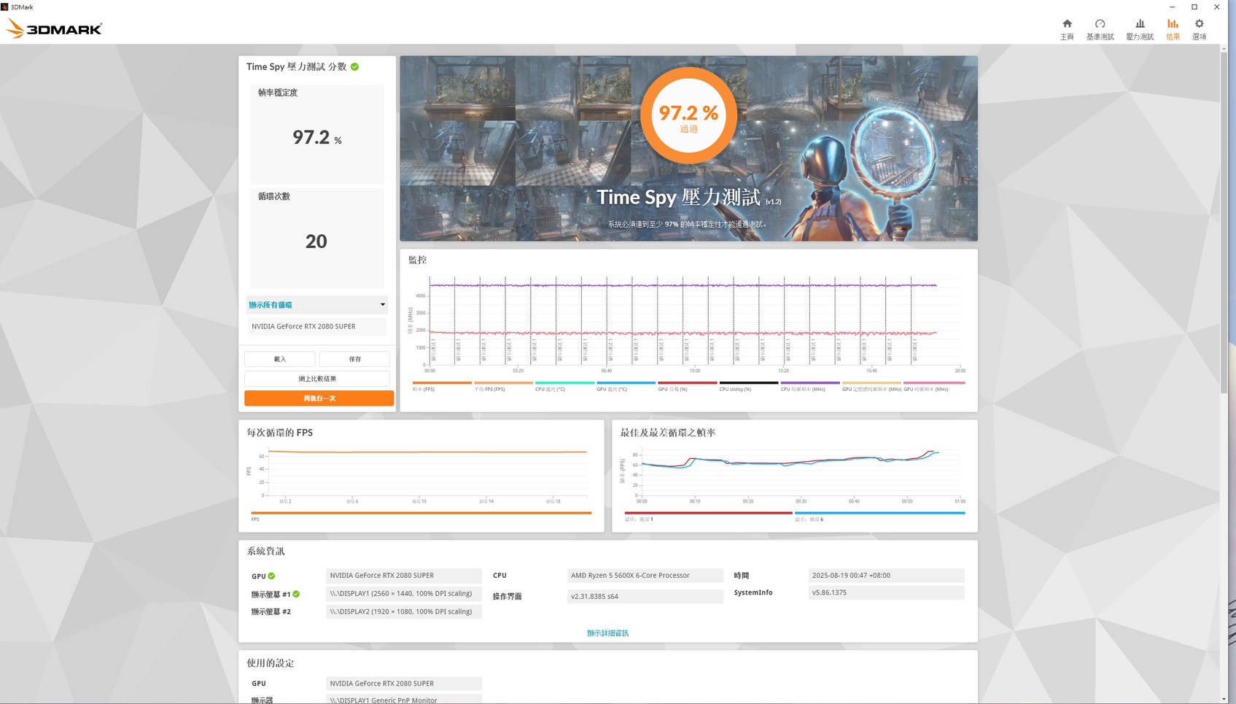Click the orange 97.2 % 通過 score circle
The image size is (1236, 704).
[x=688, y=115]
